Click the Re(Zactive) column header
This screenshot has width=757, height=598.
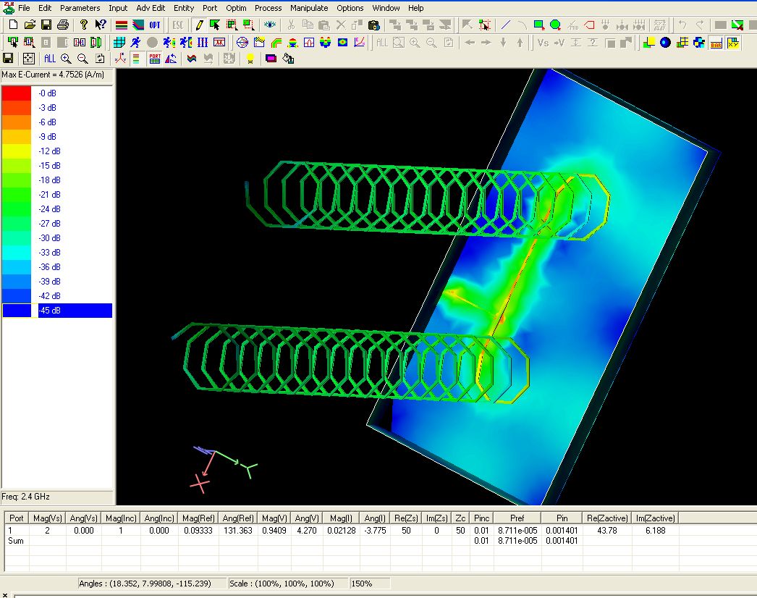(606, 518)
